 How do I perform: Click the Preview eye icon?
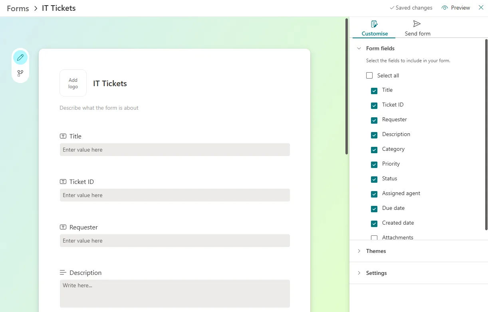tap(445, 8)
